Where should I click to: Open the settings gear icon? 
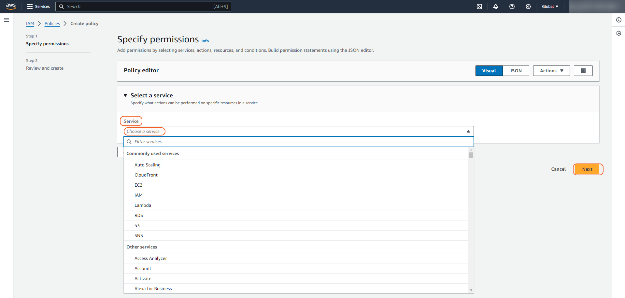click(x=528, y=7)
